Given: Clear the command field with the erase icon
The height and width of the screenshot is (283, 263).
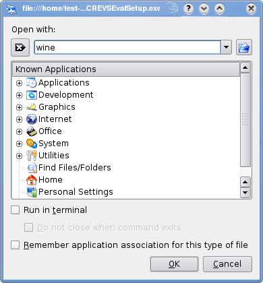Looking at the screenshot, I should (x=20, y=47).
